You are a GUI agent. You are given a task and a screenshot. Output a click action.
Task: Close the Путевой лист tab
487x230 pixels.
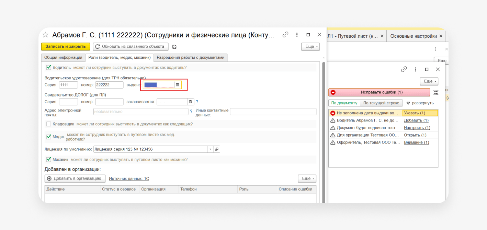(x=382, y=36)
